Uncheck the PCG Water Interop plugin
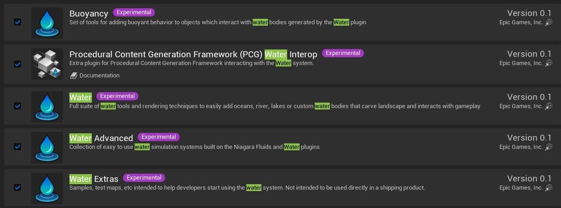 [x=17, y=64]
